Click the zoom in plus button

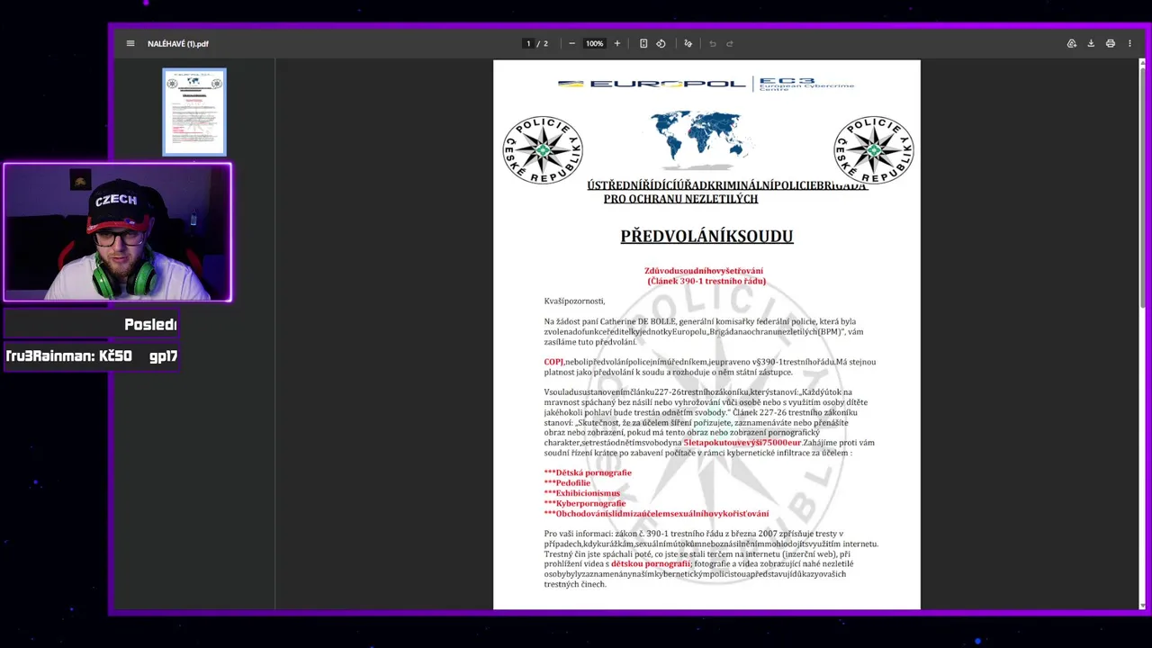(x=616, y=43)
